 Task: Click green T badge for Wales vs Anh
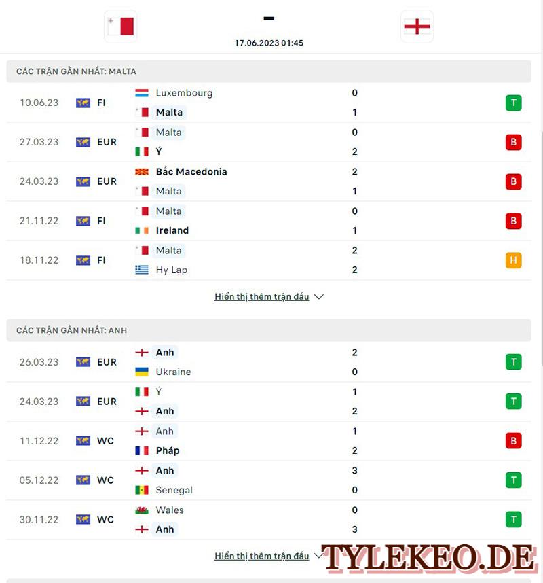pyautogui.click(x=513, y=520)
